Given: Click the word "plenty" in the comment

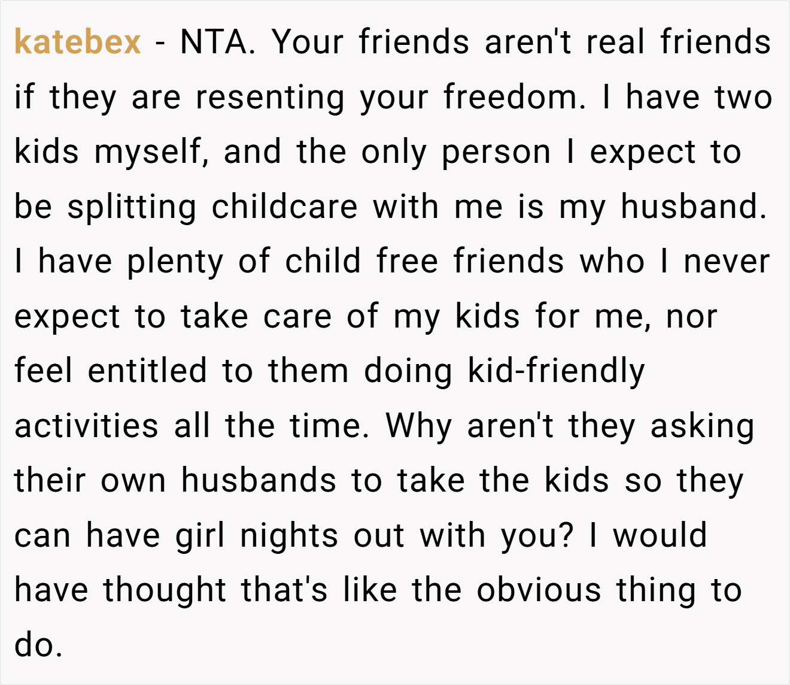Looking at the screenshot, I should 175,262.
